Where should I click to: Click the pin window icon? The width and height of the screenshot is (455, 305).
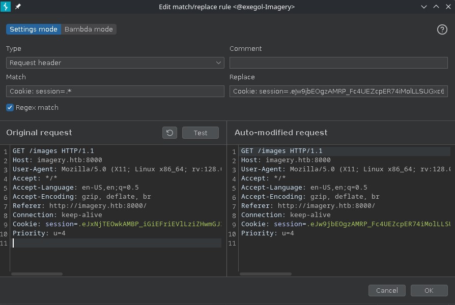click(x=18, y=7)
